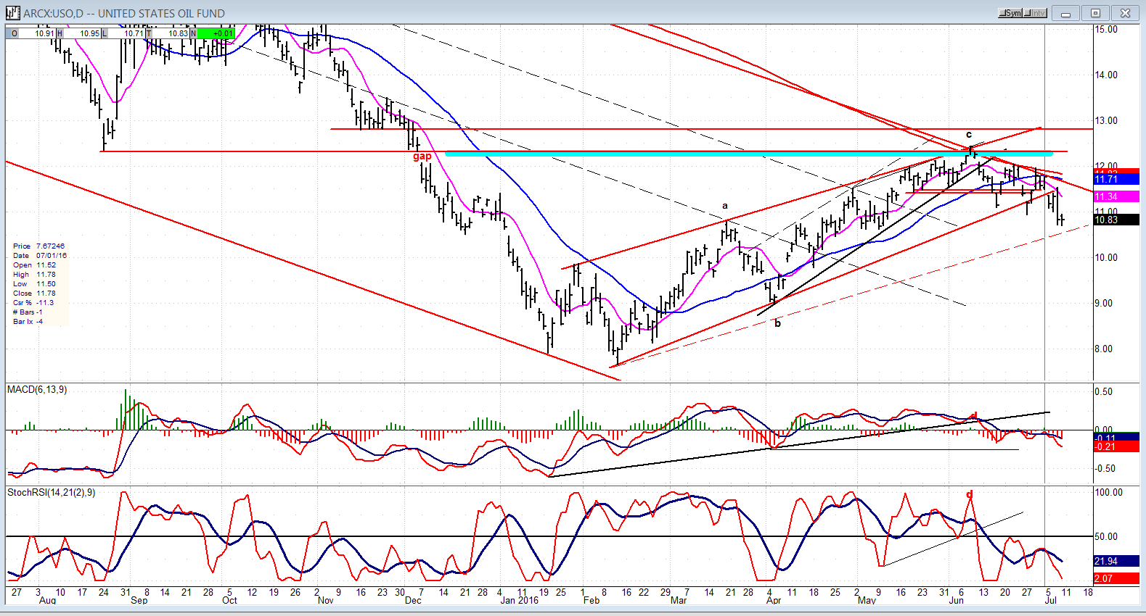
Task: Toggle the Intv link checkbox
Action: 1035,13
